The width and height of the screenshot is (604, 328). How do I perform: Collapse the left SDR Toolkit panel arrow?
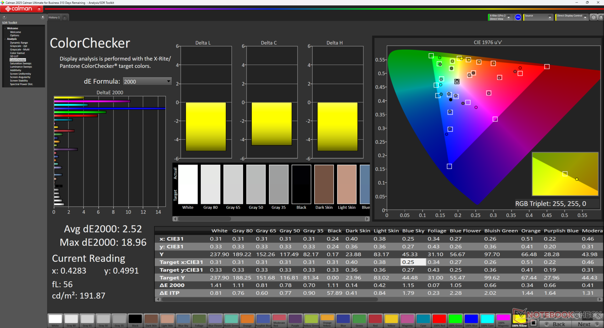point(42,17)
